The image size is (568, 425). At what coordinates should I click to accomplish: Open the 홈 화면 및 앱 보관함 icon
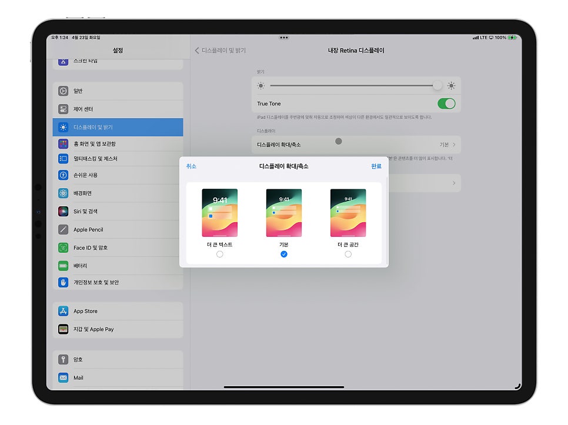(x=63, y=143)
